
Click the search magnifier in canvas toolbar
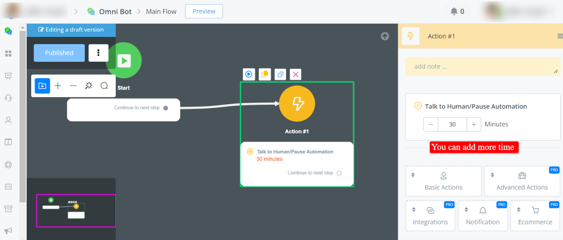click(104, 86)
